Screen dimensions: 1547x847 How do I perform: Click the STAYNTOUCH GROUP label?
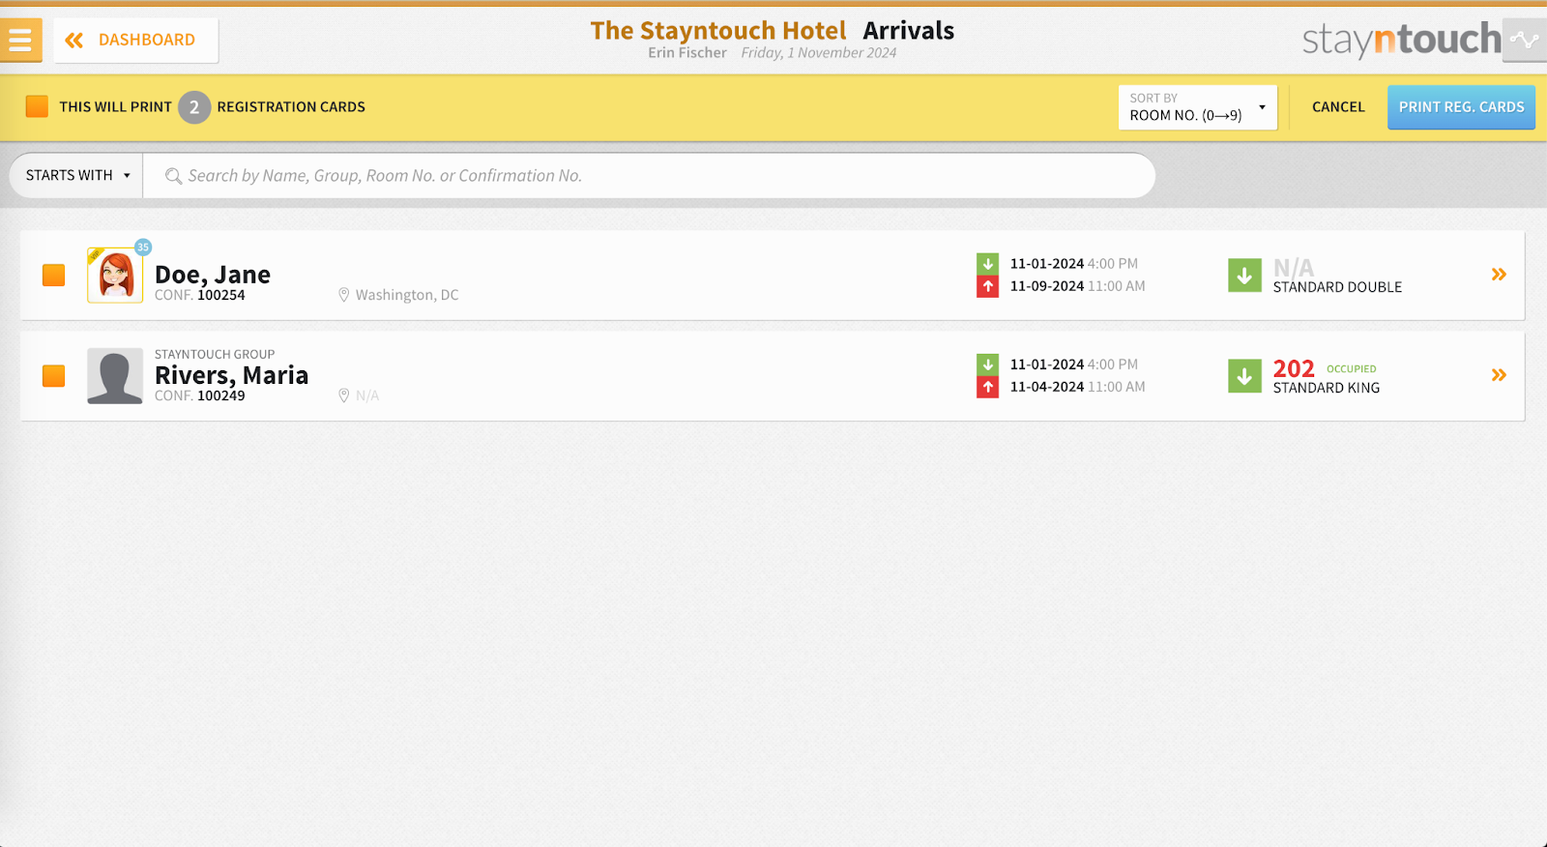click(215, 355)
